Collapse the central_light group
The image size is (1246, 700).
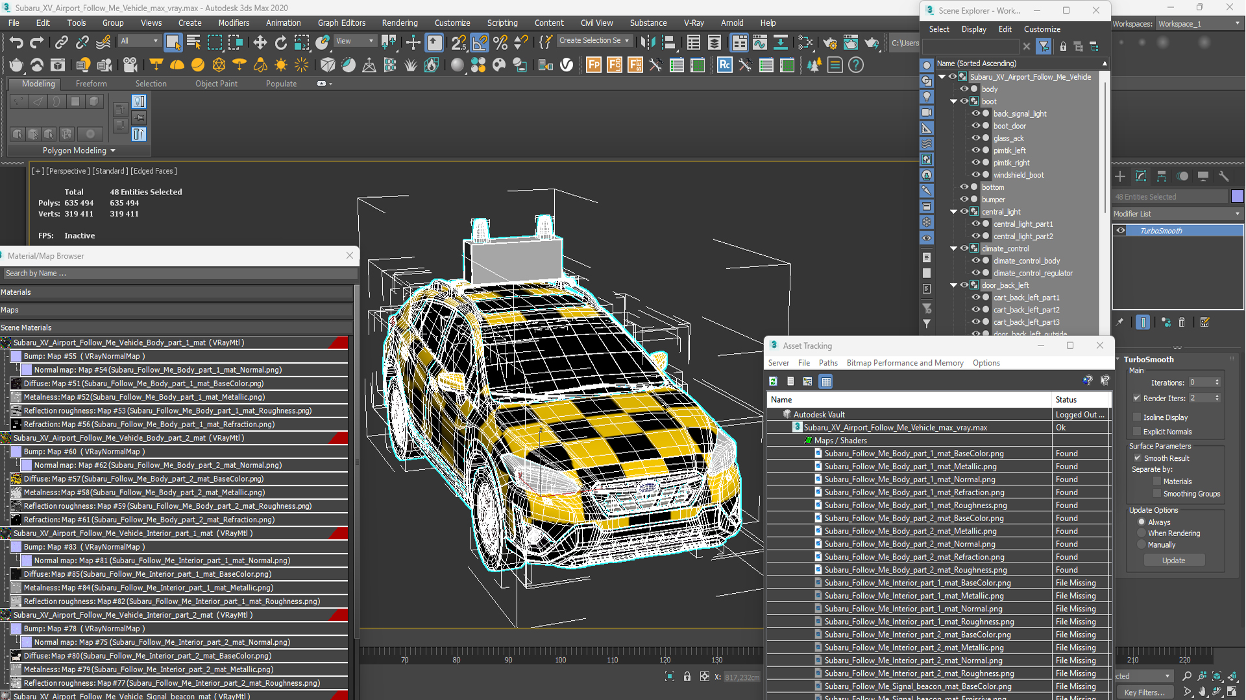(x=953, y=211)
